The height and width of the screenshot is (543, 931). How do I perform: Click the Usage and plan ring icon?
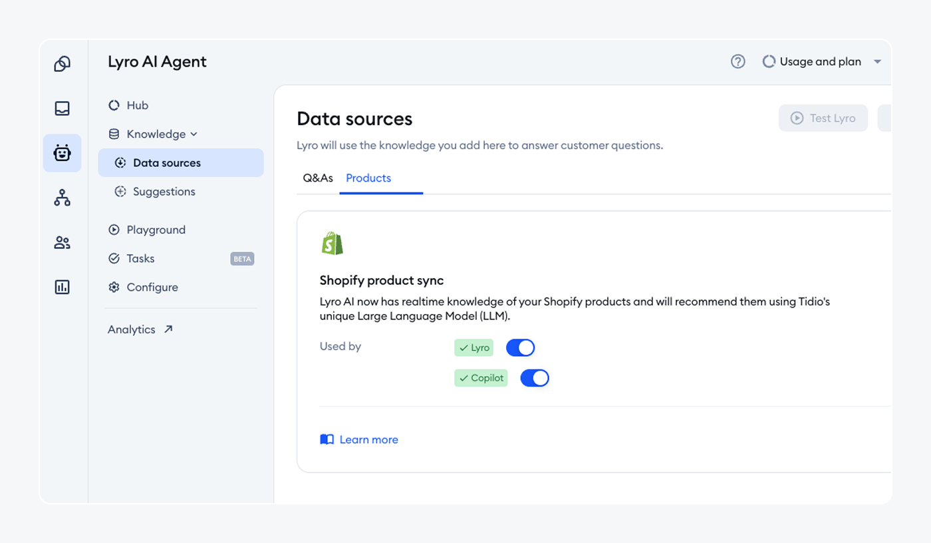[x=769, y=61]
